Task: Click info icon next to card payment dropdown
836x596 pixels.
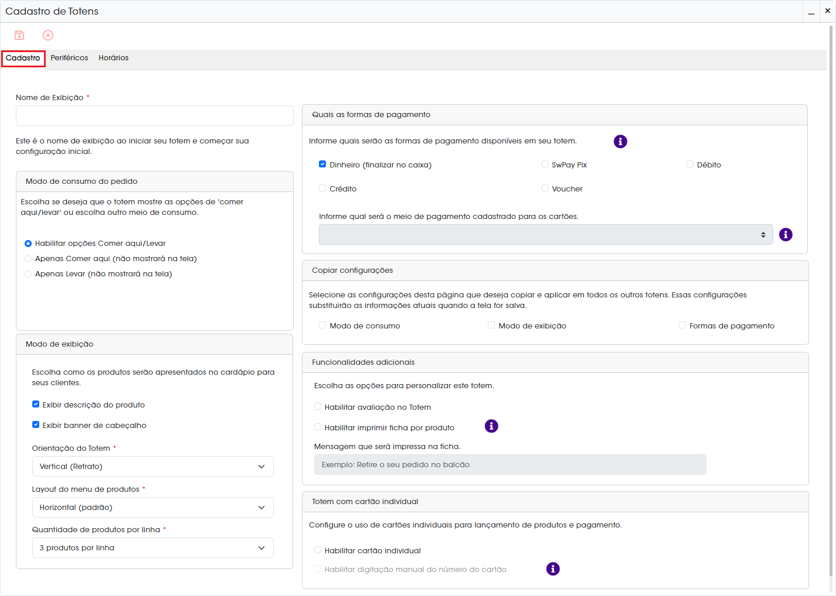Action: (786, 234)
